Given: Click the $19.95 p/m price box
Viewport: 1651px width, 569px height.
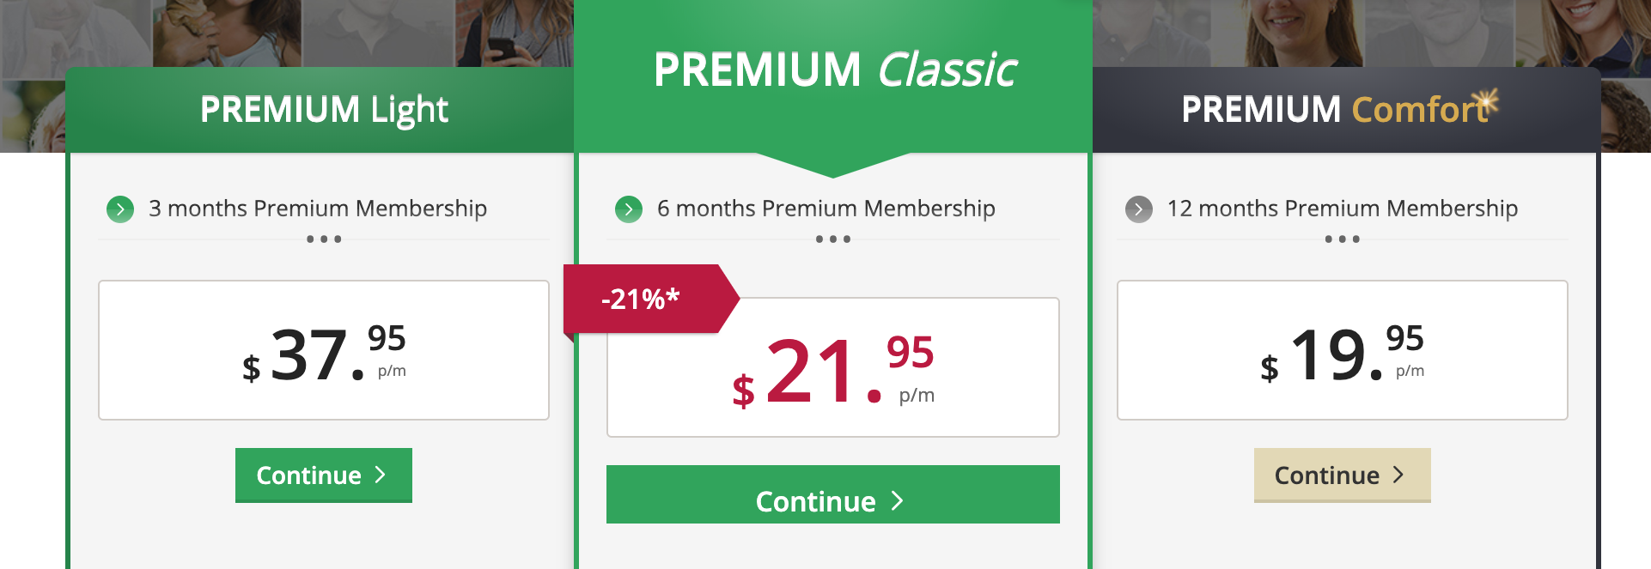Looking at the screenshot, I should (1342, 350).
